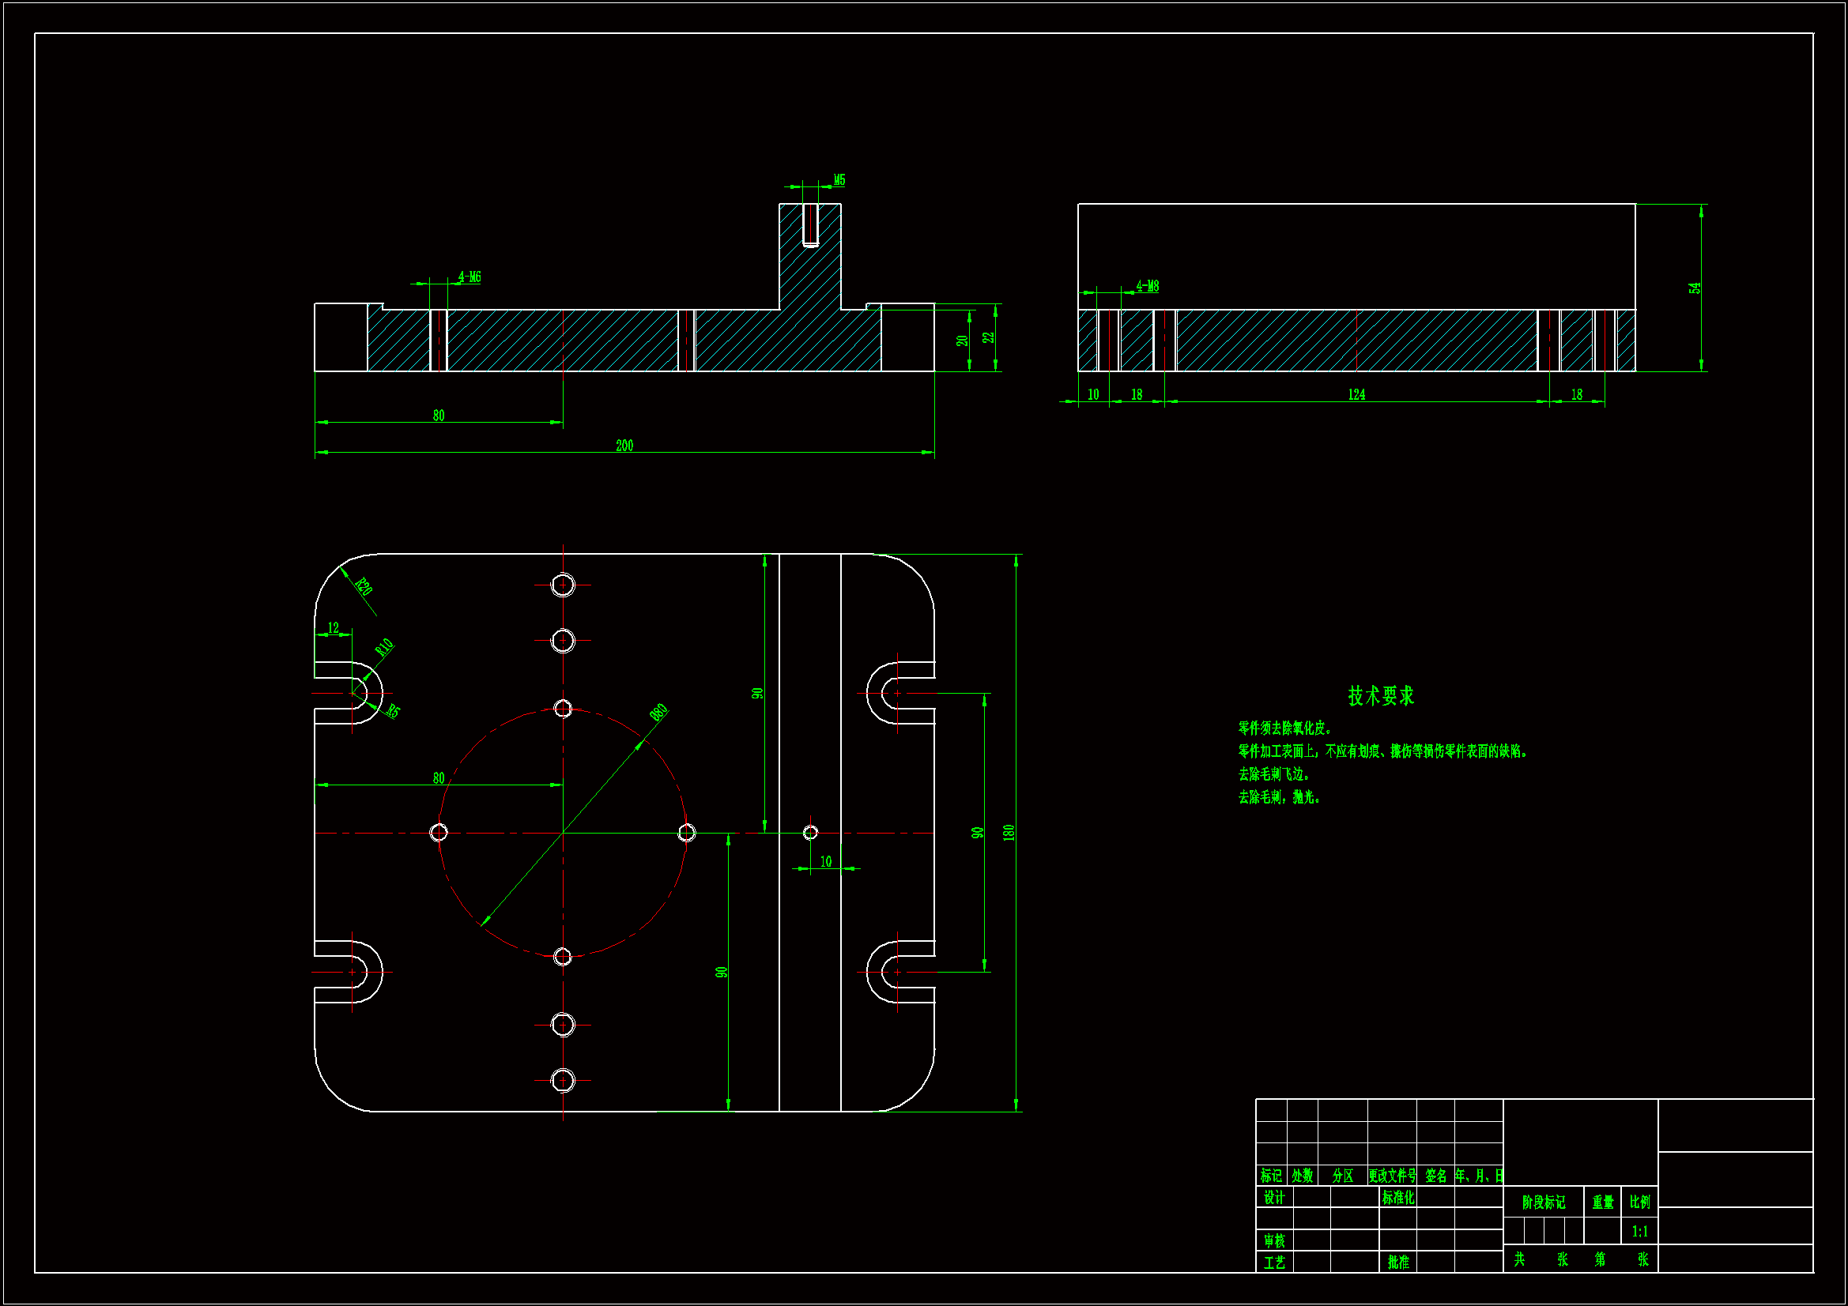This screenshot has width=1848, height=1306.
Task: Click the 批准 cell in title block
Action: coord(1397,1263)
